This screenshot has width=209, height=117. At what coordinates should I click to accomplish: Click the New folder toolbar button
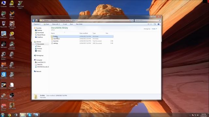pos(79,24)
